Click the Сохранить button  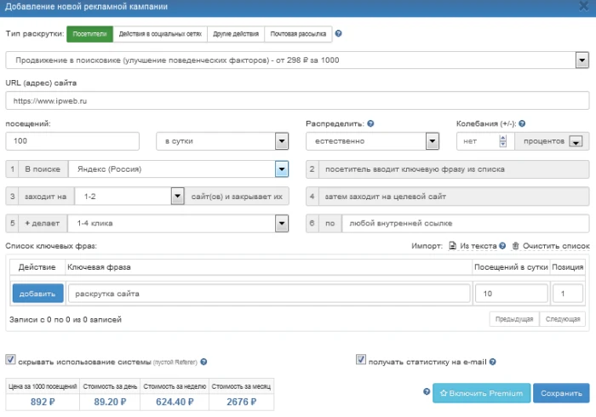pyautogui.click(x=561, y=393)
